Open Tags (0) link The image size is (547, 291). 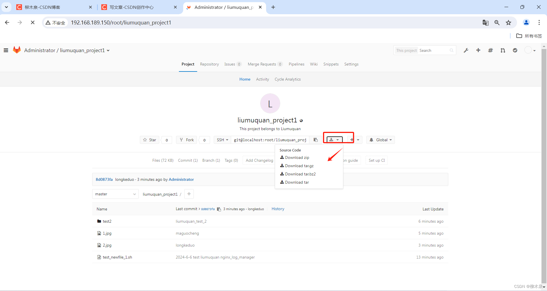tap(231, 160)
